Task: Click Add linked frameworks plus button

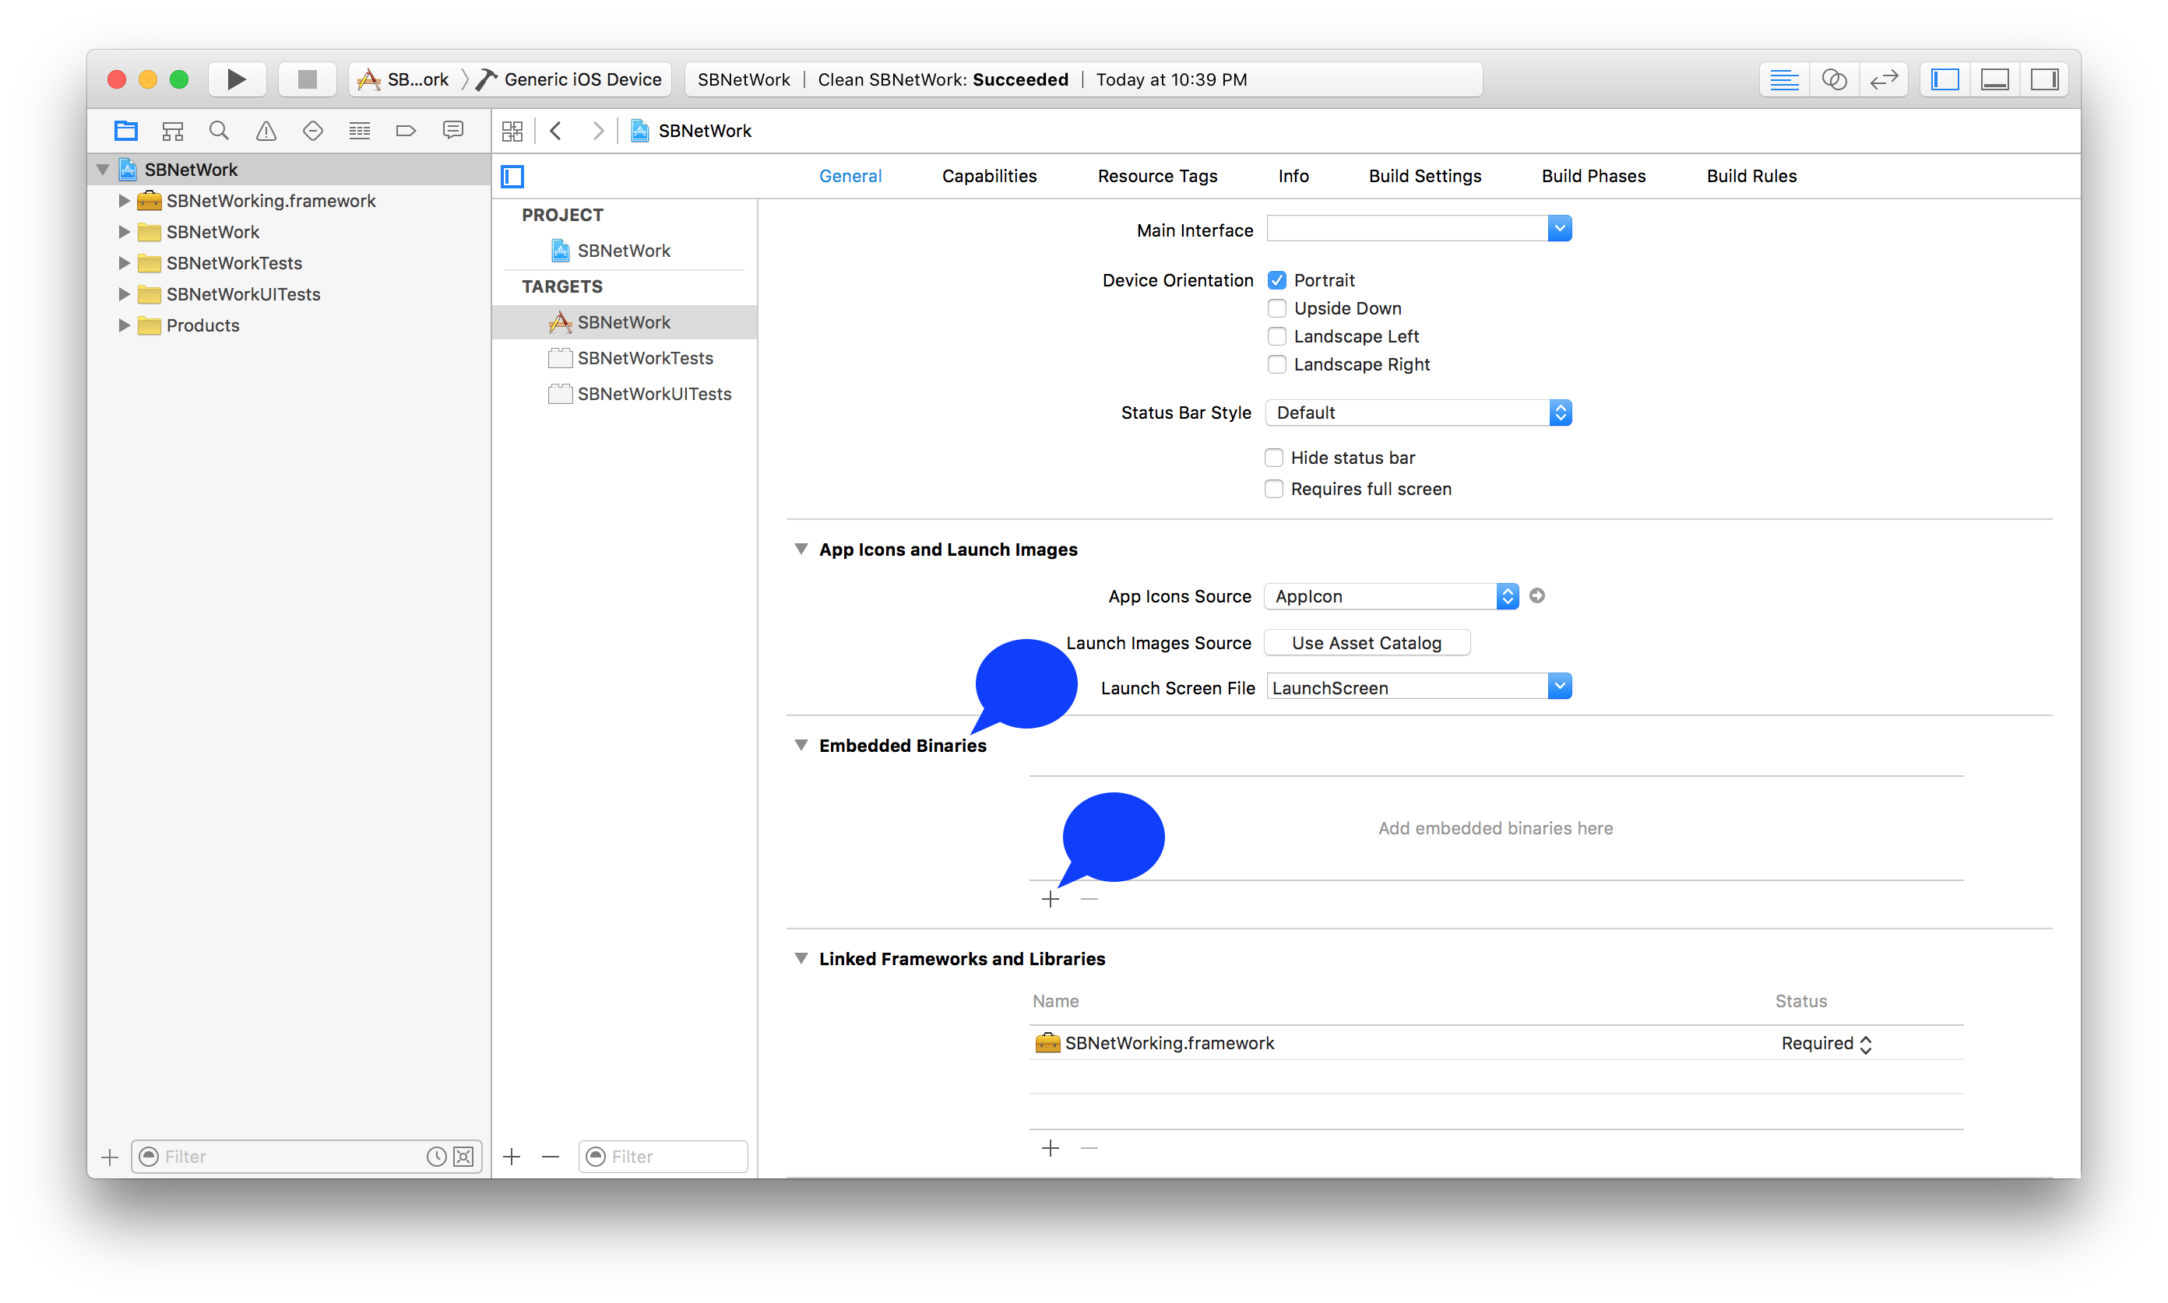Action: tap(1051, 1147)
